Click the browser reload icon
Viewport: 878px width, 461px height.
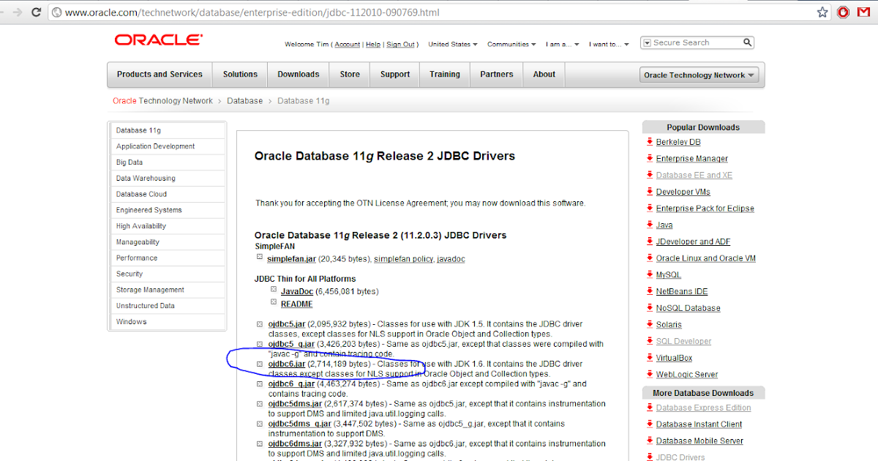[x=38, y=12]
